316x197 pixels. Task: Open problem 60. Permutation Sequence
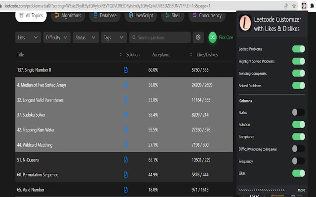click(x=38, y=175)
